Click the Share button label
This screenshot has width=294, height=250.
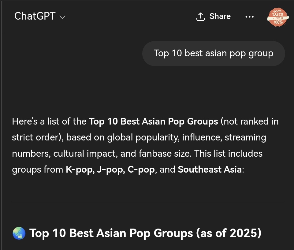pyautogui.click(x=220, y=16)
